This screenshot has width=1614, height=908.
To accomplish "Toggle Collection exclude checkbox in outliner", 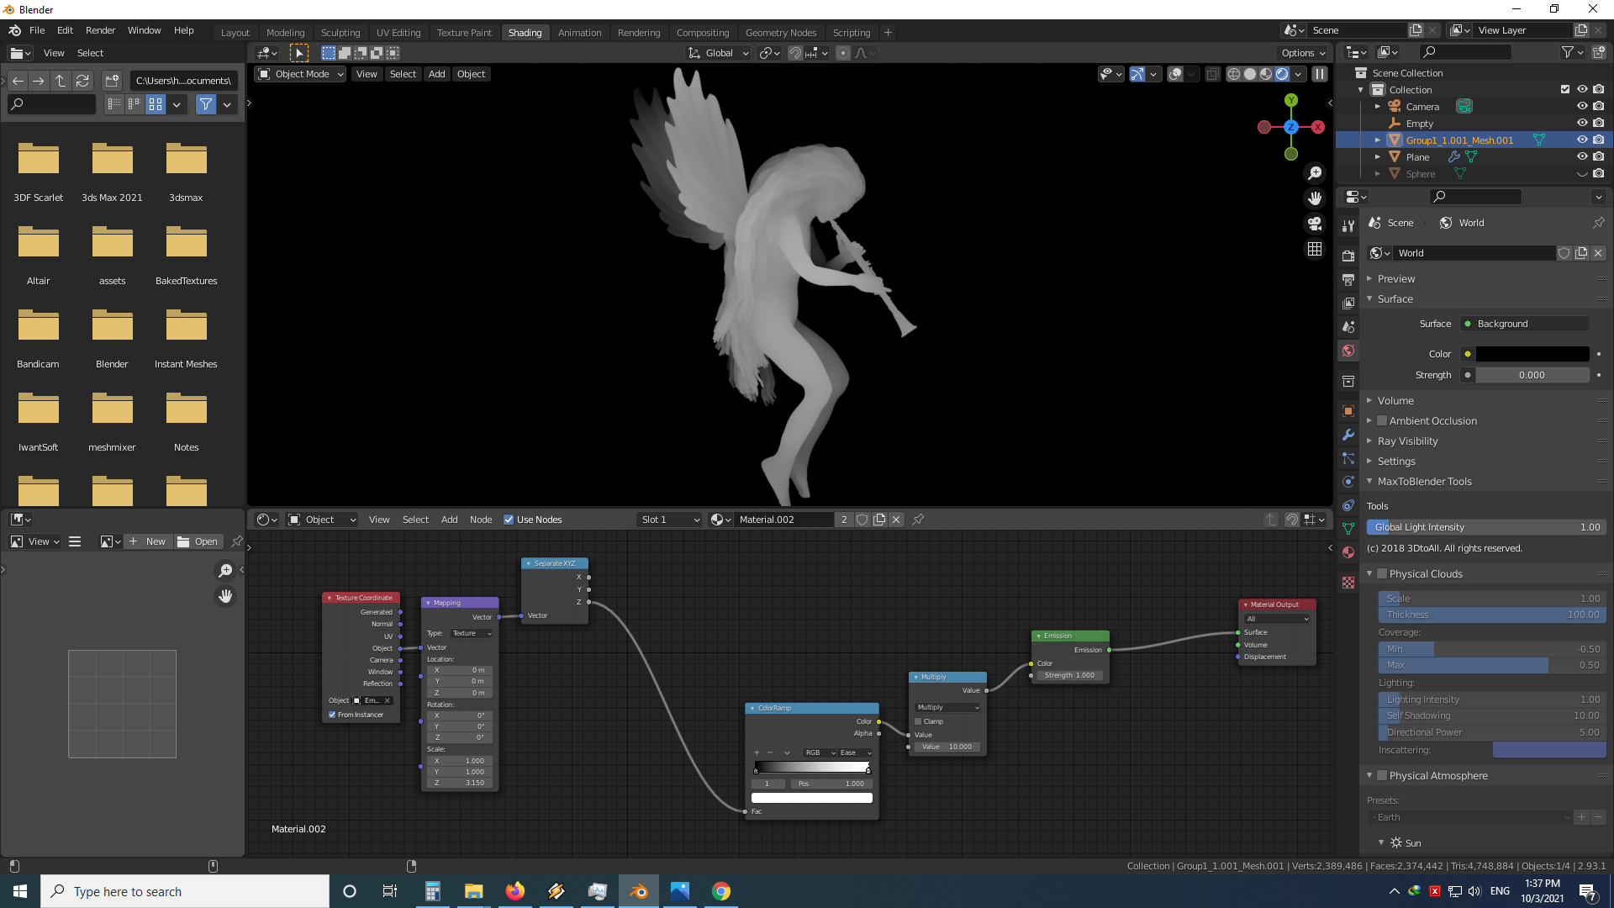I will pos(1565,90).
